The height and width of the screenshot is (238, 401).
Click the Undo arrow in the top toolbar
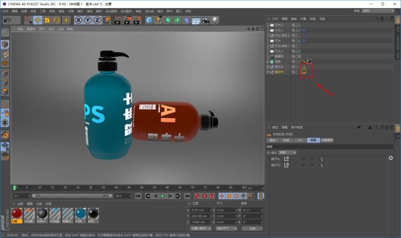pyautogui.click(x=8, y=20)
